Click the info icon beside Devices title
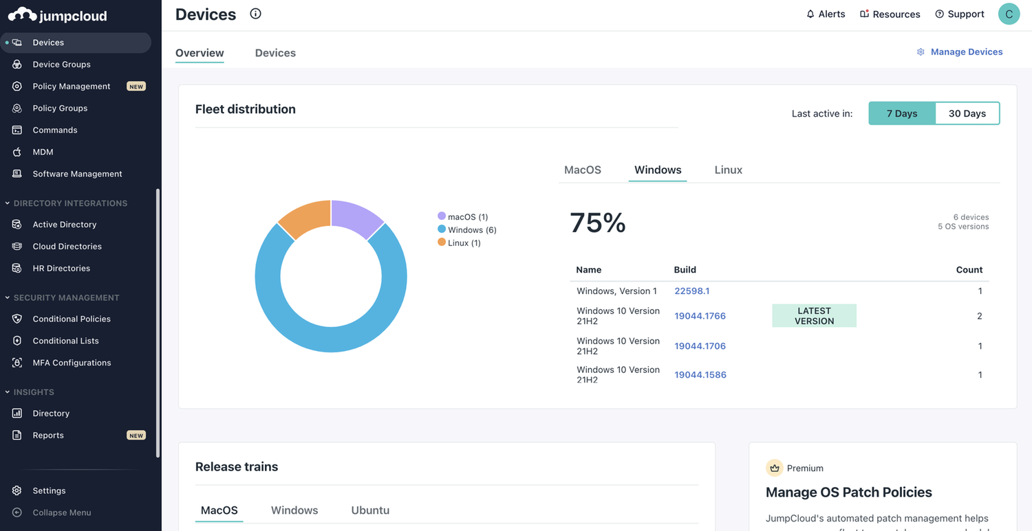Image resolution: width=1032 pixels, height=531 pixels. coord(255,14)
